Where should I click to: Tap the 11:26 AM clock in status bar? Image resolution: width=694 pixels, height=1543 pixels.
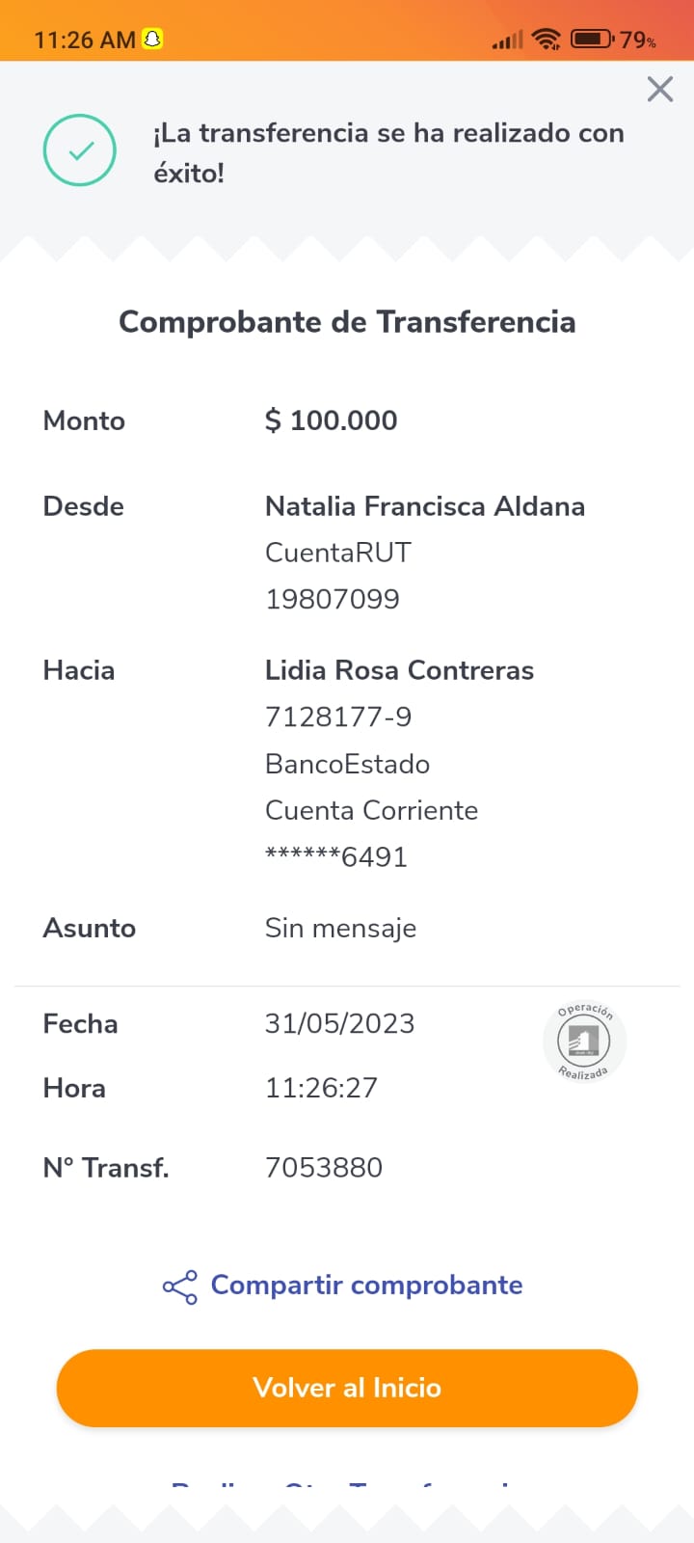85,41
